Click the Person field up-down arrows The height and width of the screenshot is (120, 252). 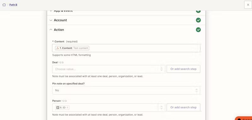point(162,107)
